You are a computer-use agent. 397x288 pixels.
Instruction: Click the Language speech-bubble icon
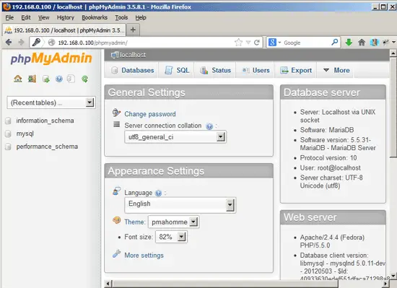pyautogui.click(x=116, y=191)
